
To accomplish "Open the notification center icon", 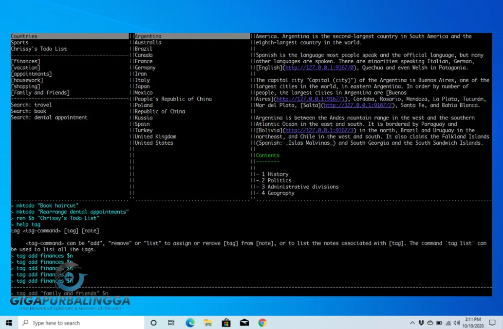I will [493, 323].
